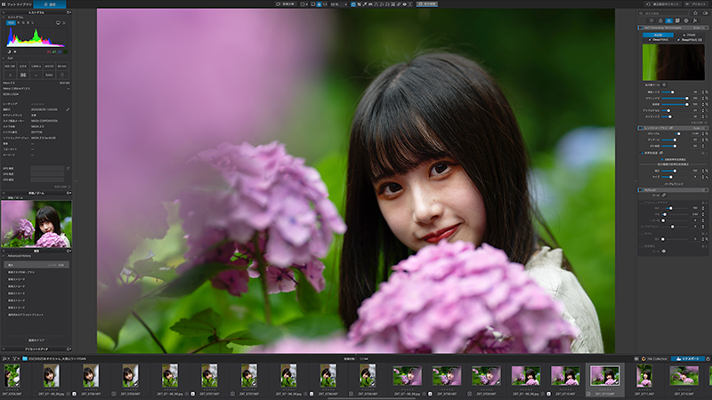Click the 画像比較 compare button
712x400 pixels.
pos(286,4)
